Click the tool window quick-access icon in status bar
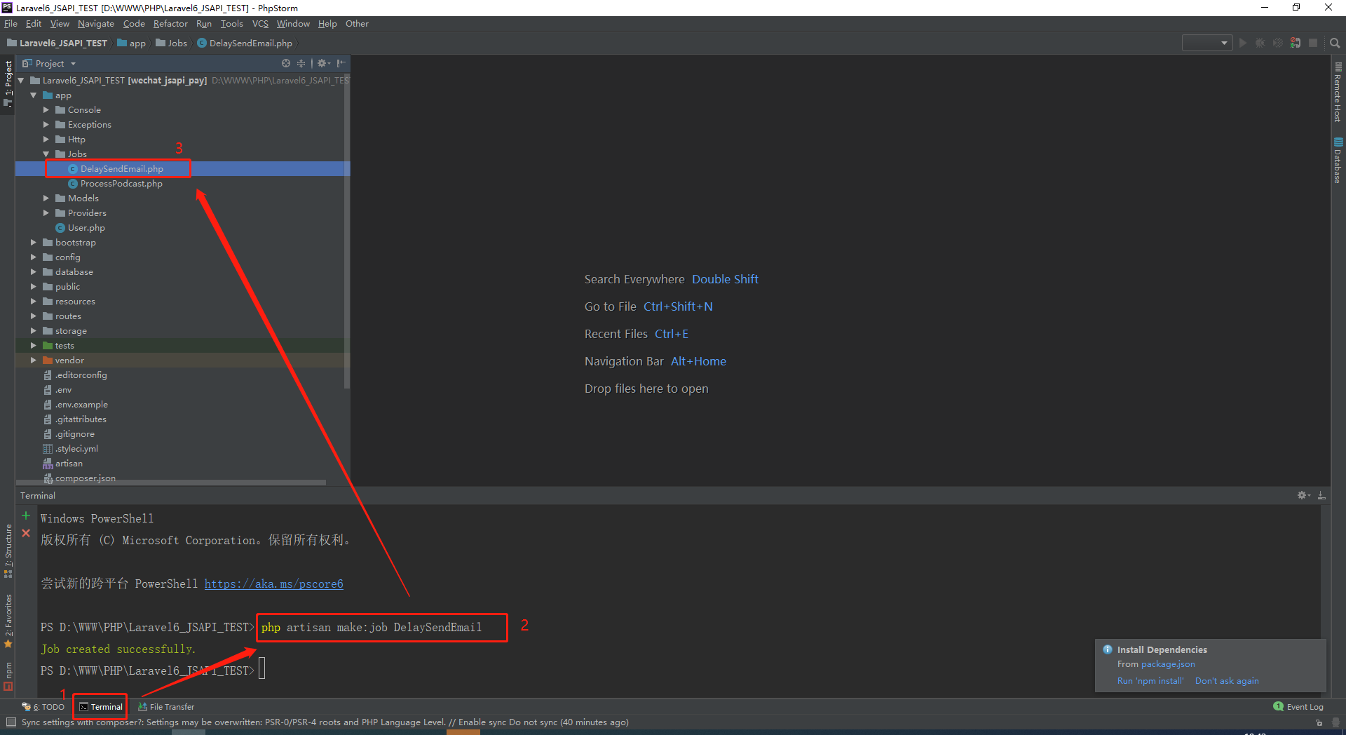Image resolution: width=1346 pixels, height=735 pixels. 11,722
